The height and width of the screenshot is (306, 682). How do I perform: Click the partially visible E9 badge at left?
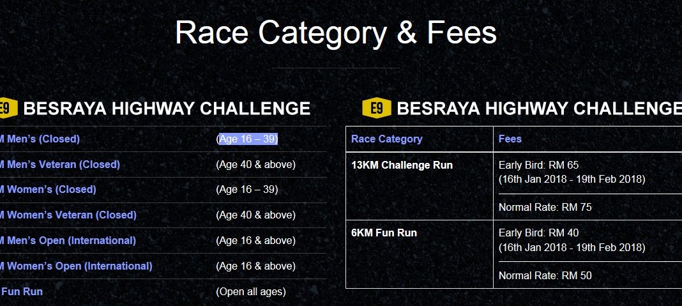(8, 108)
